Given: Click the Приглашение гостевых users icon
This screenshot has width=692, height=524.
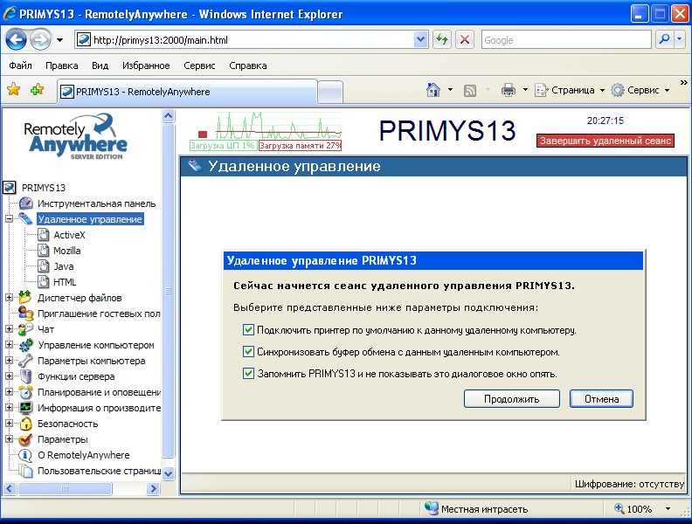Looking at the screenshot, I should pos(25,314).
